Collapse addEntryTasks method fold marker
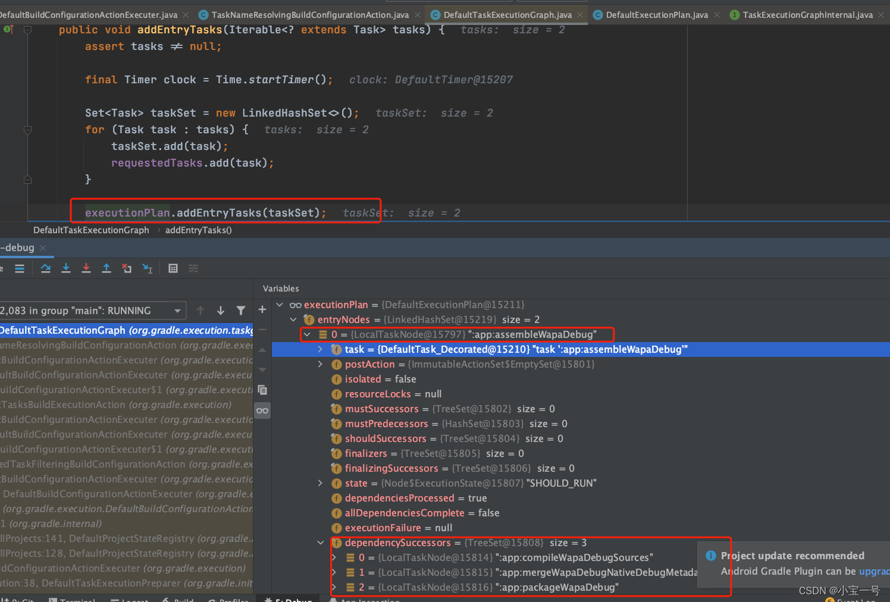This screenshot has width=890, height=602. pyautogui.click(x=27, y=29)
